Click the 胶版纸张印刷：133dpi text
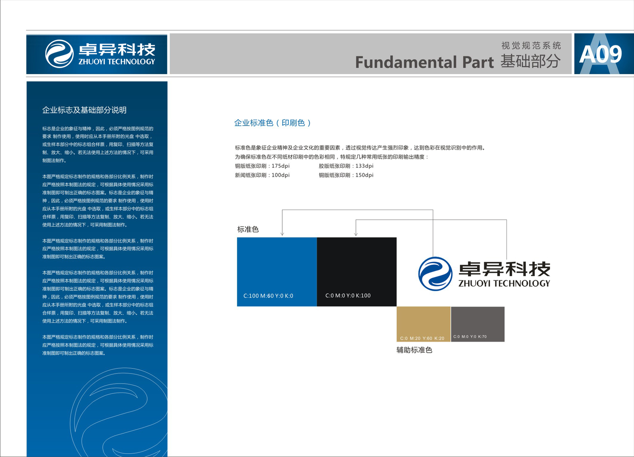This screenshot has height=457, width=634. 346,166
